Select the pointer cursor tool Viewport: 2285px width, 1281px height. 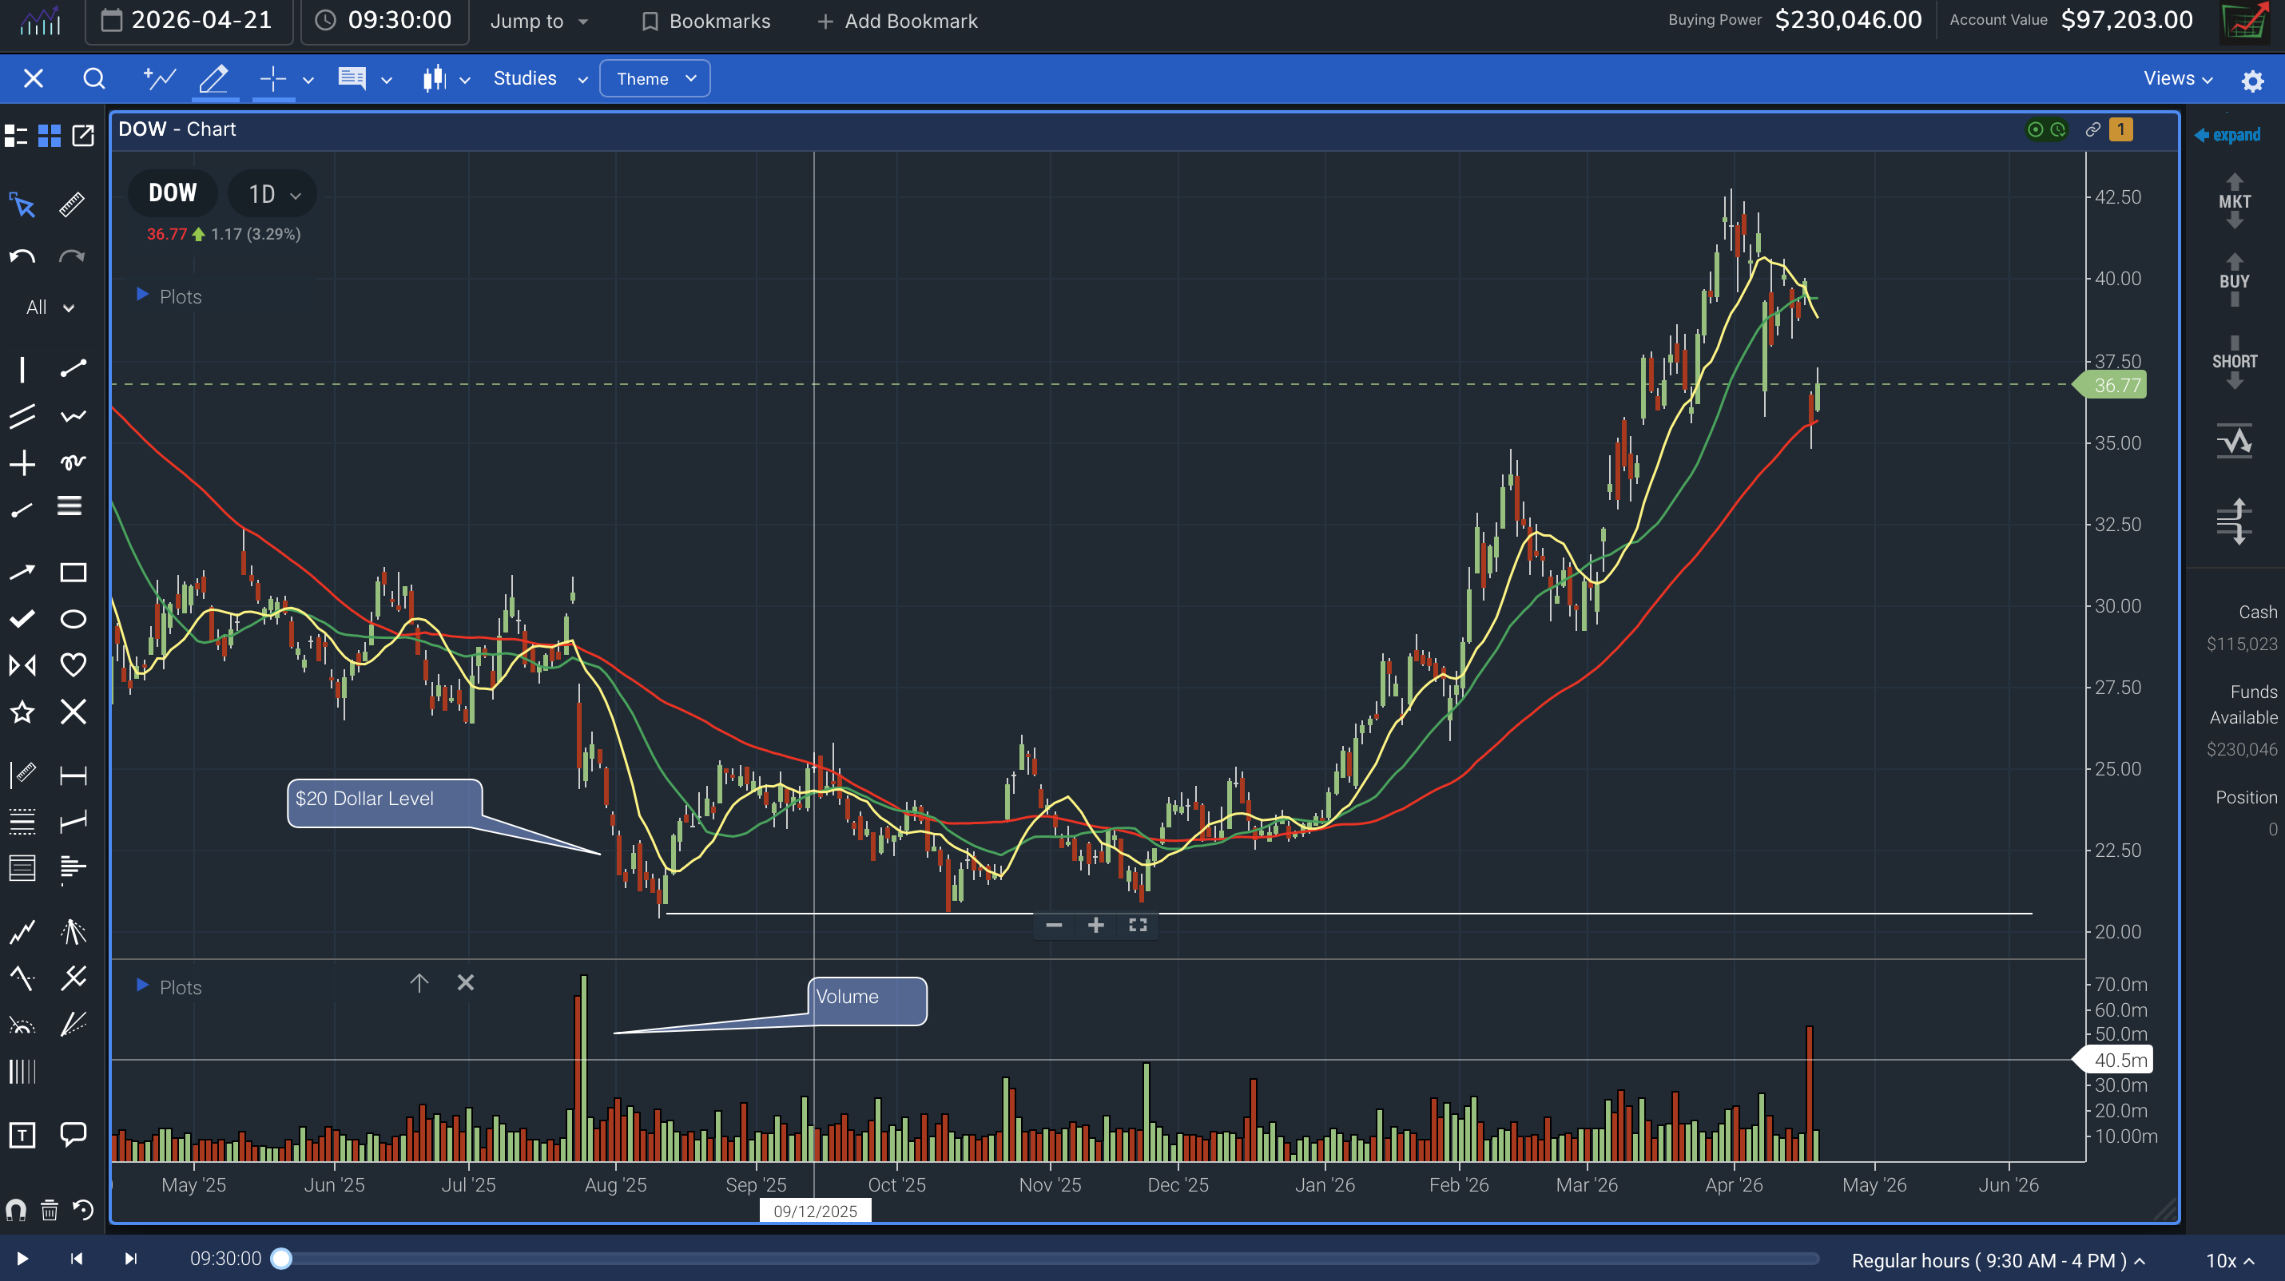[x=22, y=204]
